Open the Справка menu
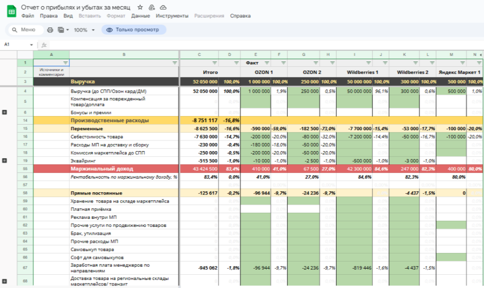Viewport: 484px width, 288px height. point(240,16)
